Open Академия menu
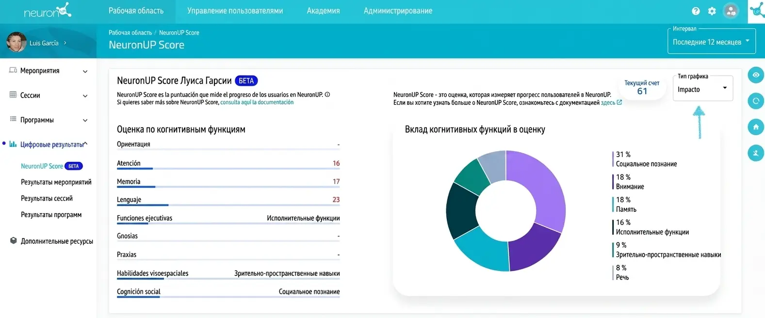The width and height of the screenshot is (765, 318). pyautogui.click(x=324, y=11)
